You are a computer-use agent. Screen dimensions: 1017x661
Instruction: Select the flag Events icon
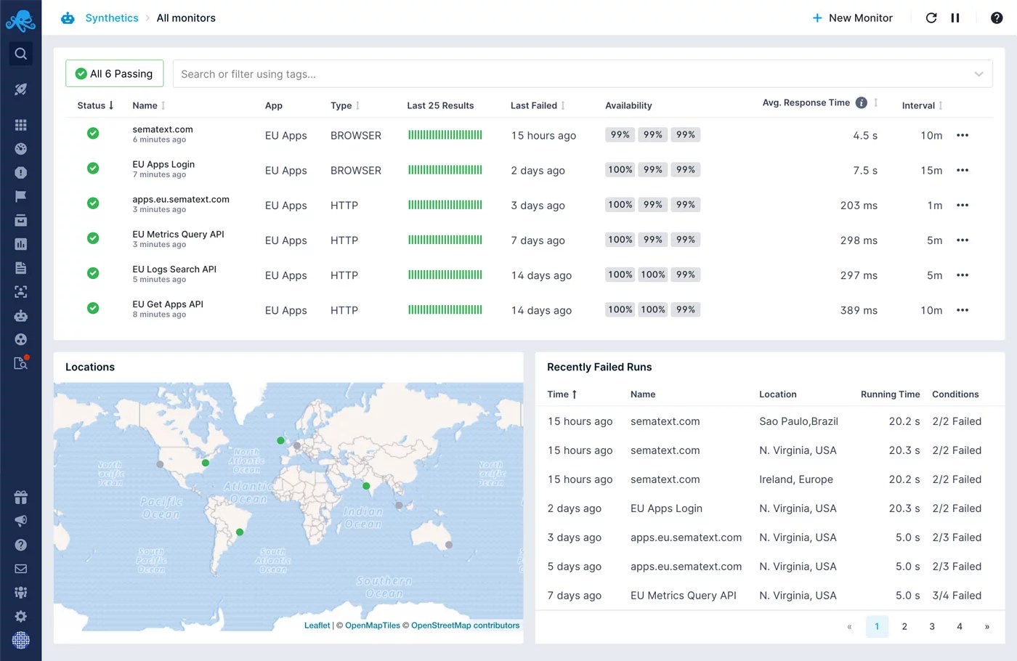pos(21,196)
